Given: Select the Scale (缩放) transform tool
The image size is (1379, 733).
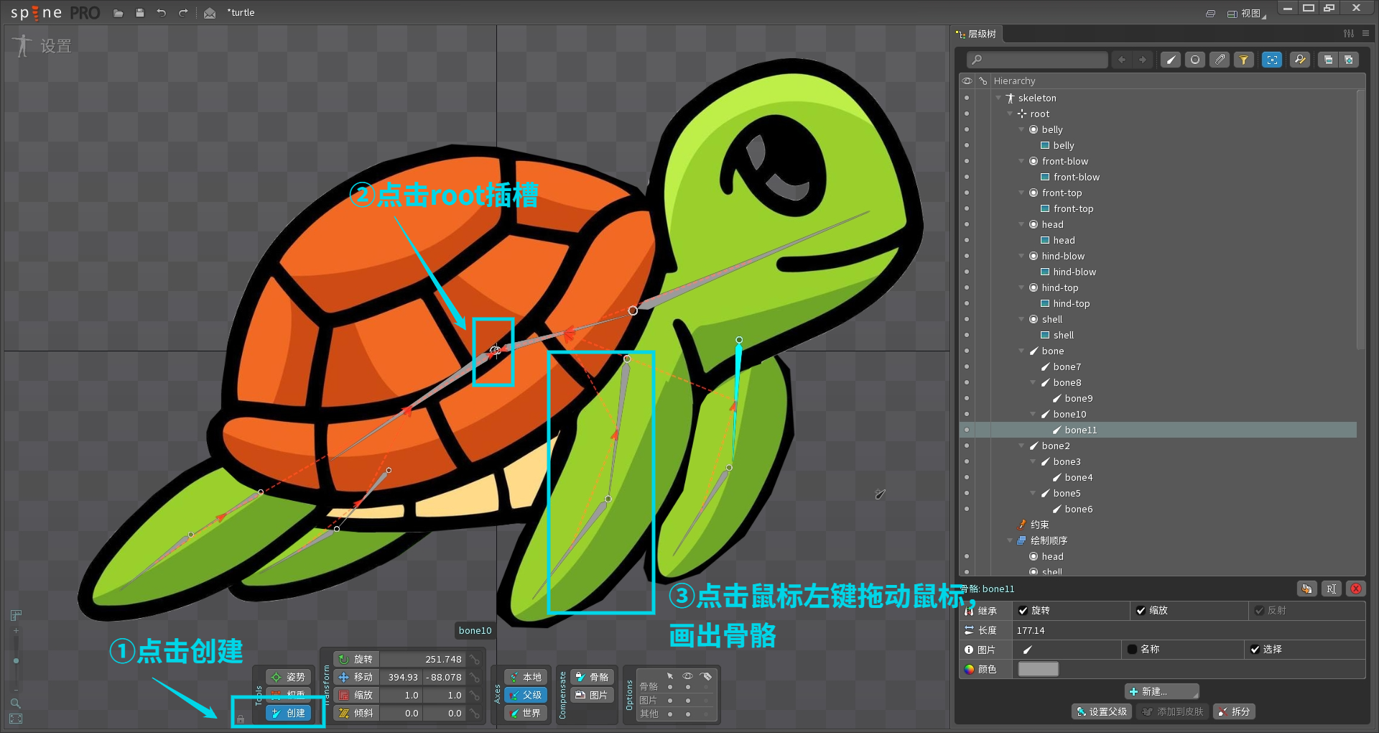Looking at the screenshot, I should pyautogui.click(x=357, y=695).
